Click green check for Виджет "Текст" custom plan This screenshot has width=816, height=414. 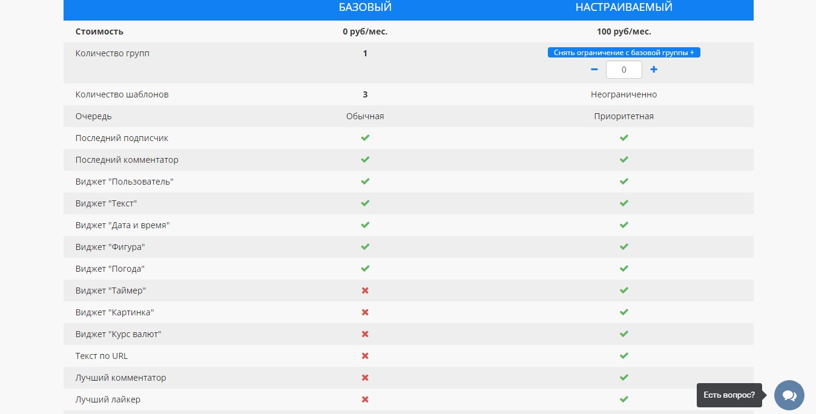[624, 203]
